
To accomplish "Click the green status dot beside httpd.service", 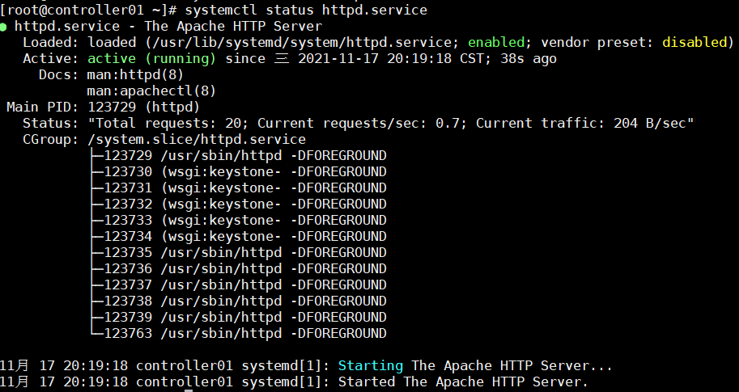I will pyautogui.click(x=5, y=27).
